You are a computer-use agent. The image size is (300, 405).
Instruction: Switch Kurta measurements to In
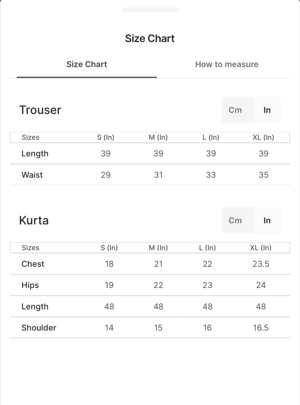[267, 221]
